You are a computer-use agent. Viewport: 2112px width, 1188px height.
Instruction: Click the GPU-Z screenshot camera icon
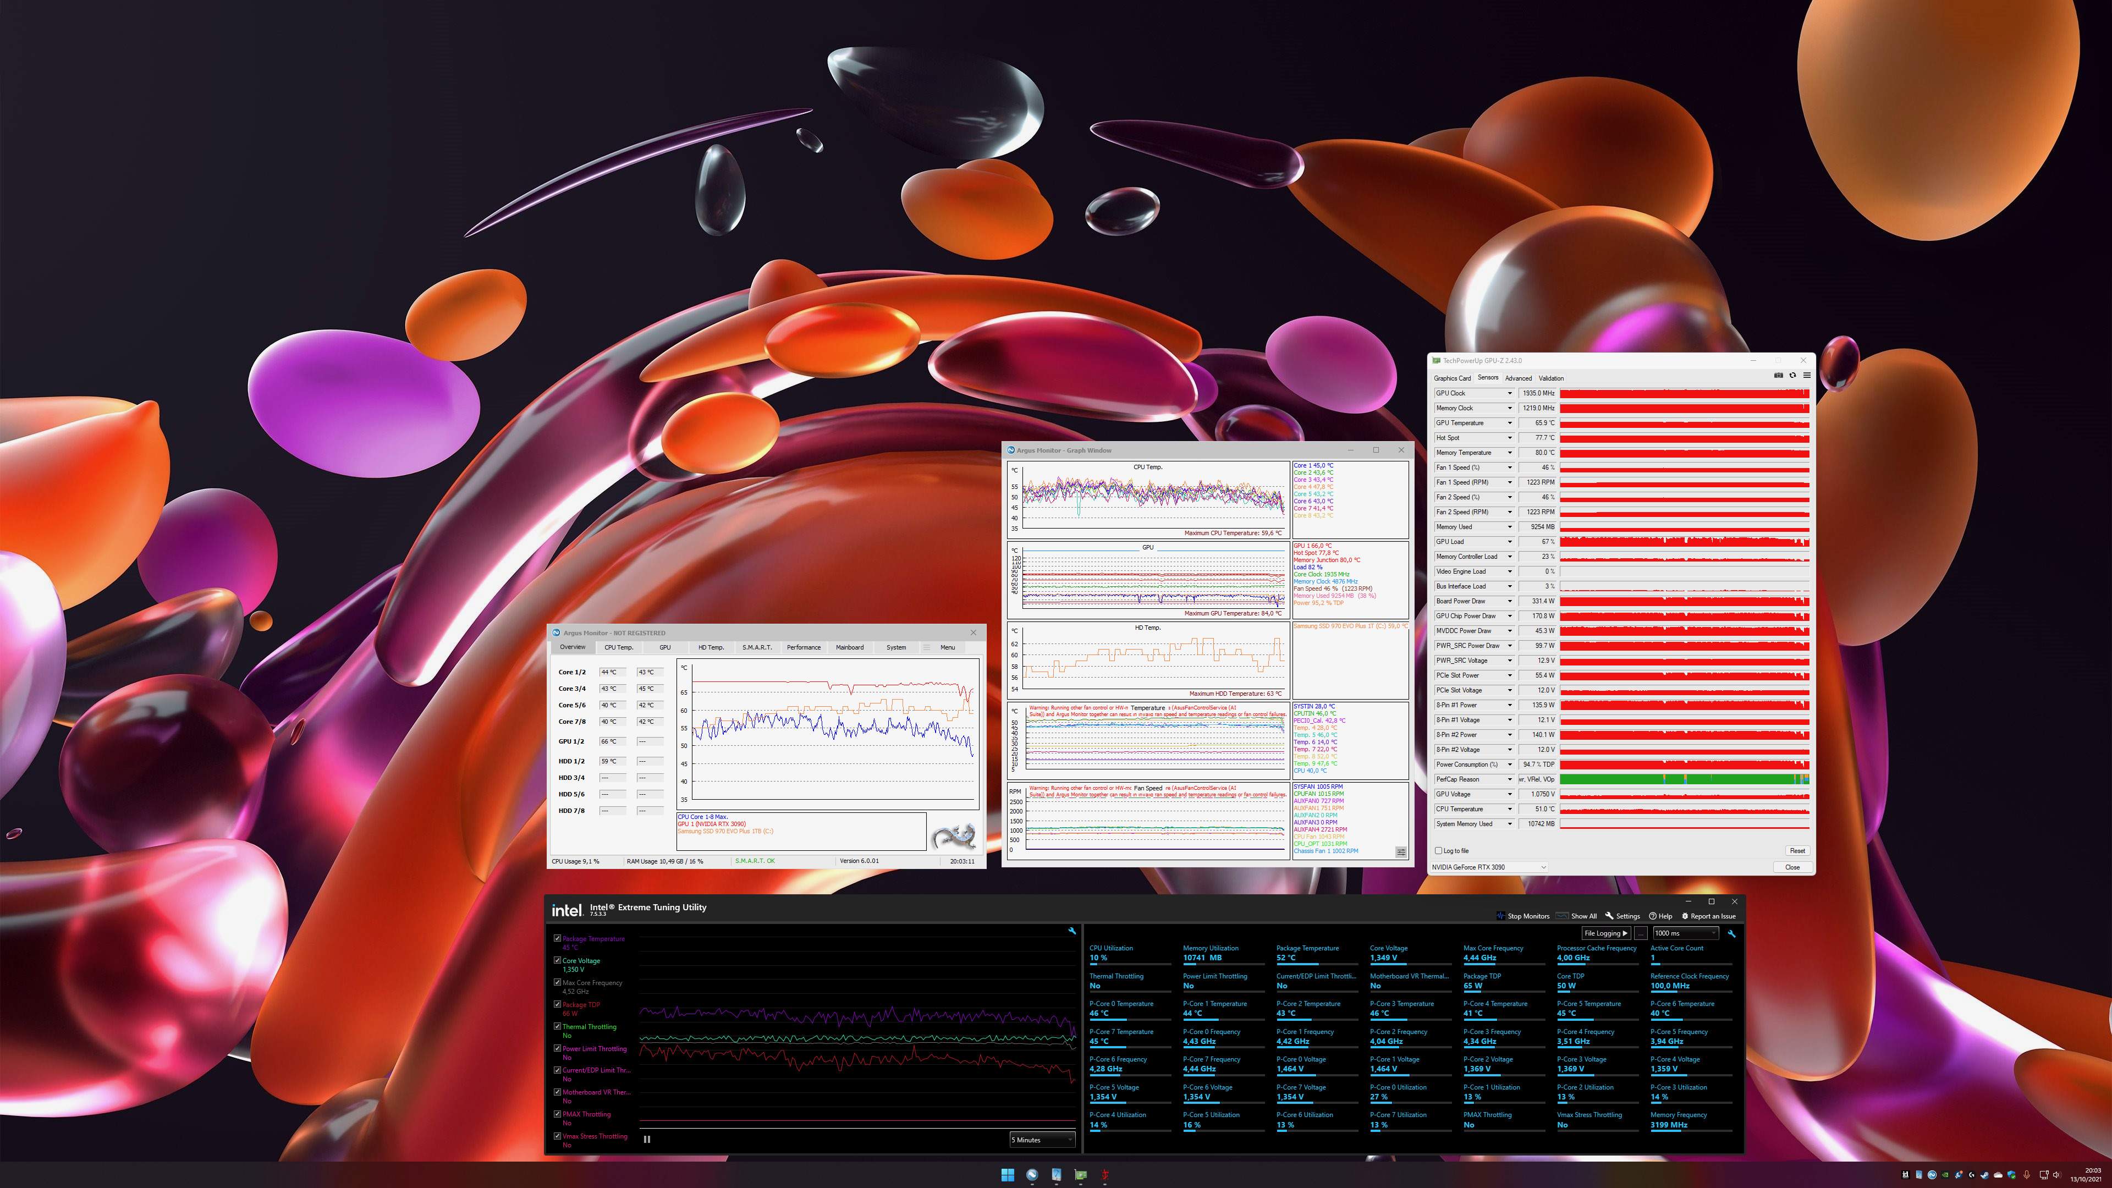tap(1778, 376)
